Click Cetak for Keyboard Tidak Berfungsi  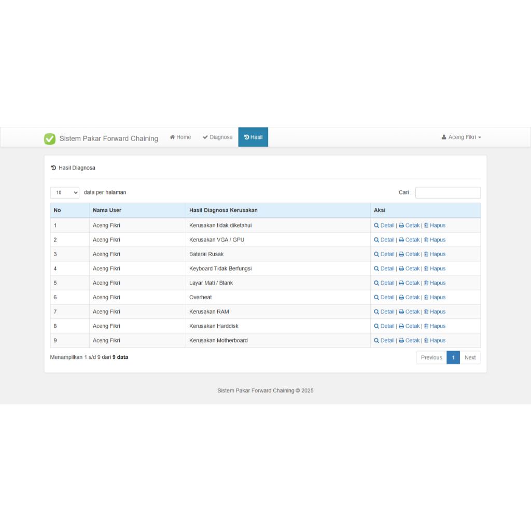(409, 269)
